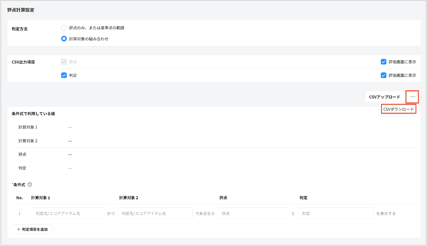
Task: Select 評点のみ、または基準点の範囲 radio option
Action: (64, 28)
